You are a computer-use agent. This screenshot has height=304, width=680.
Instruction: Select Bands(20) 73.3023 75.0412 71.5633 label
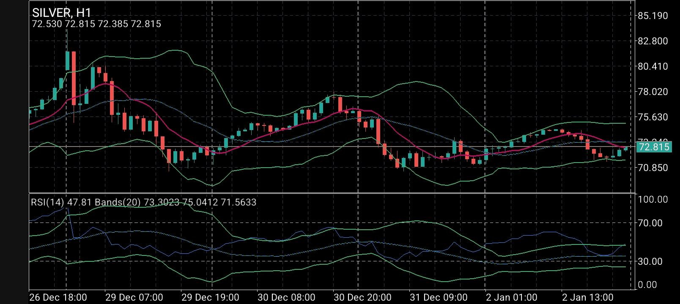tap(175, 202)
